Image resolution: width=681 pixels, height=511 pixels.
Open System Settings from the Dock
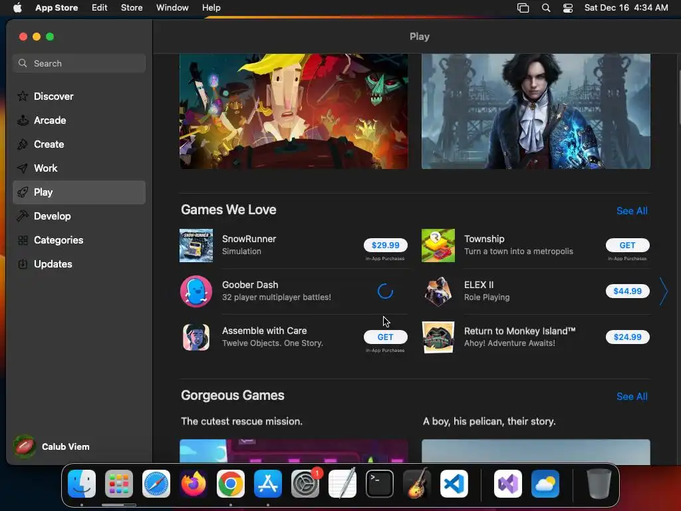305,484
